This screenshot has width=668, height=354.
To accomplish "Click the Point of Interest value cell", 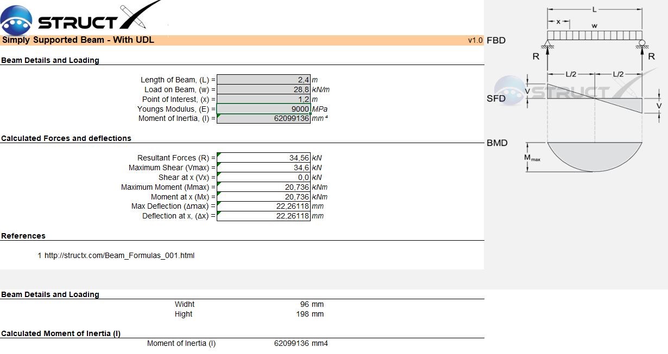I will click(x=263, y=99).
